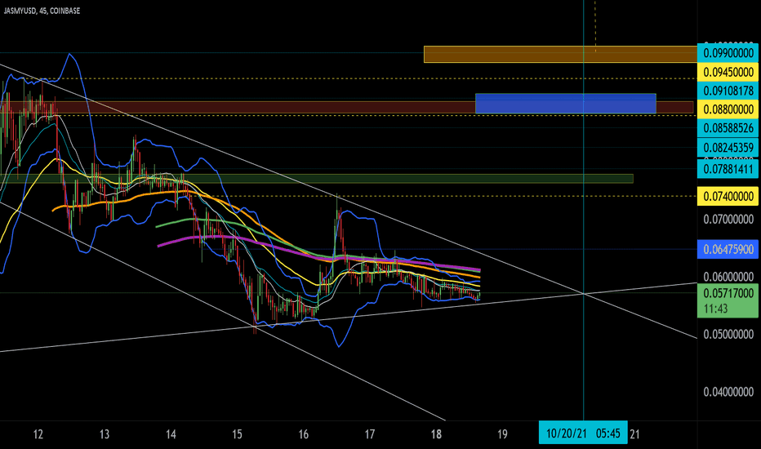Click the yellow 0.08800000 price label
The height and width of the screenshot is (449, 761).
coord(728,109)
